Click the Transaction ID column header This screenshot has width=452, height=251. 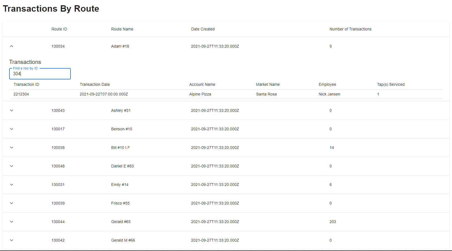[26, 84]
